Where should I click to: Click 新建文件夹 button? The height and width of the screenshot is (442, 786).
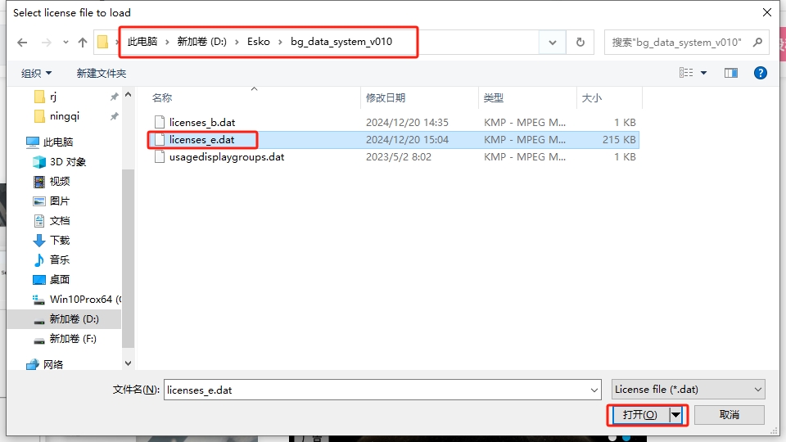(102, 73)
